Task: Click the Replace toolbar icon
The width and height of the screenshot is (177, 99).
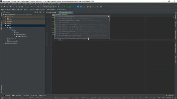Action: pyautogui.click(x=28, y=7)
